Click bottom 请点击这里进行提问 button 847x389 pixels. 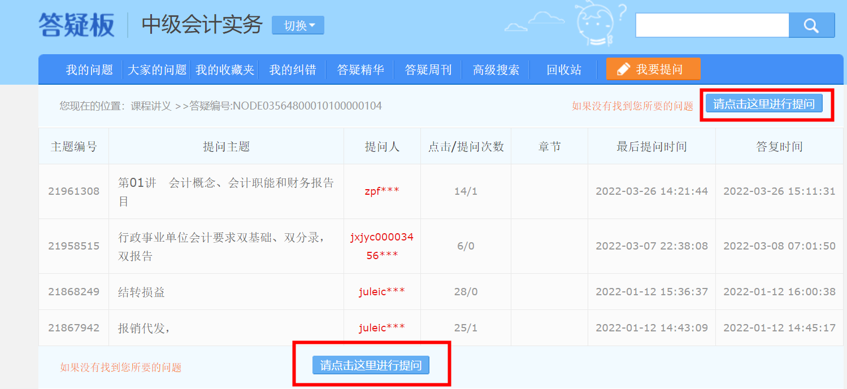pos(371,365)
